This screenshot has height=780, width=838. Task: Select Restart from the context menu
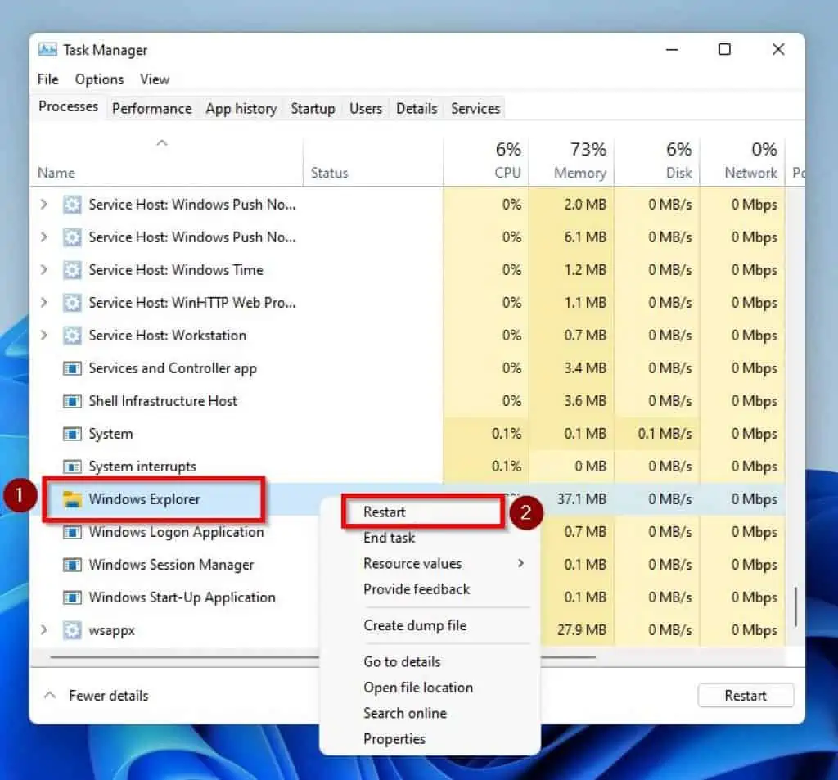click(x=385, y=511)
